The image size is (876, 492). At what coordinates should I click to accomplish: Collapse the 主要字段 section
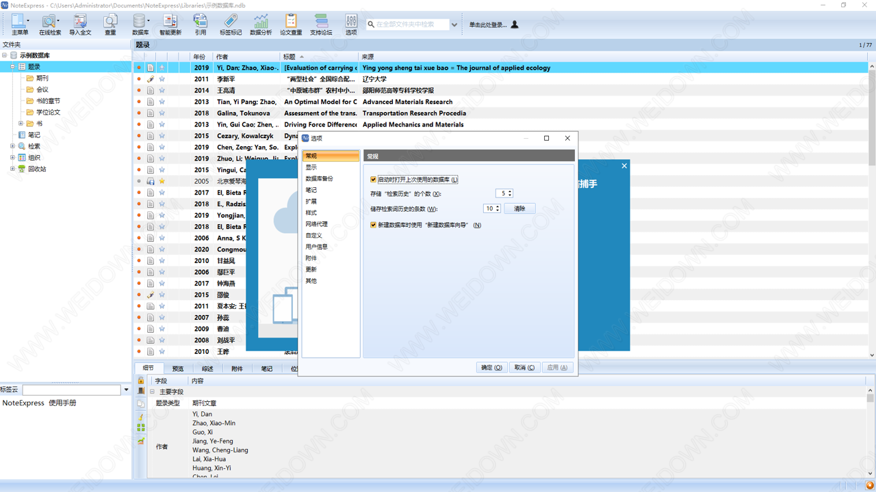(152, 392)
